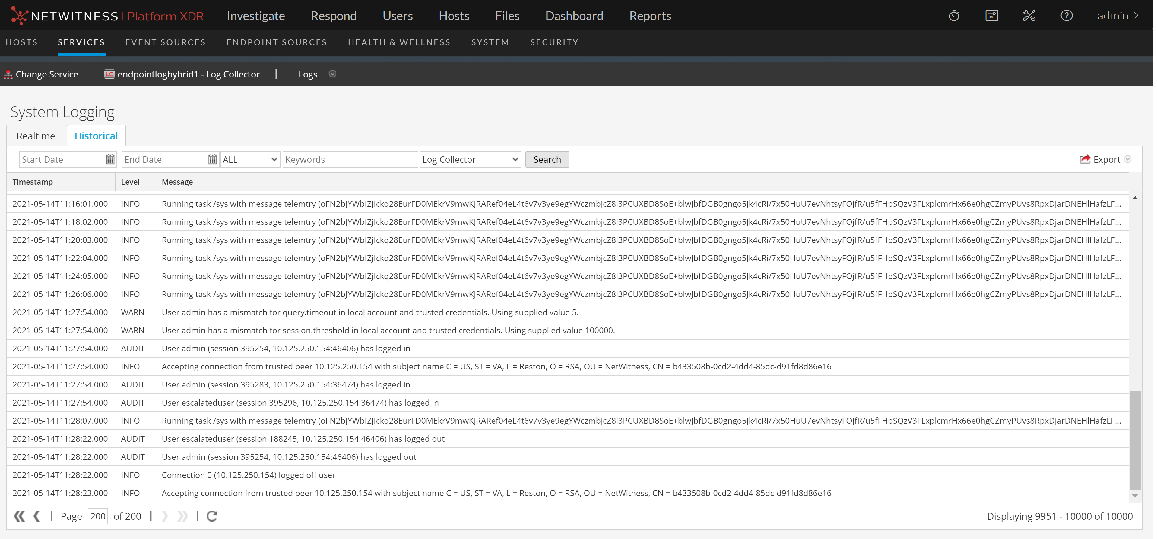Switch to the Realtime tab
Image resolution: width=1157 pixels, height=539 pixels.
[x=36, y=136]
